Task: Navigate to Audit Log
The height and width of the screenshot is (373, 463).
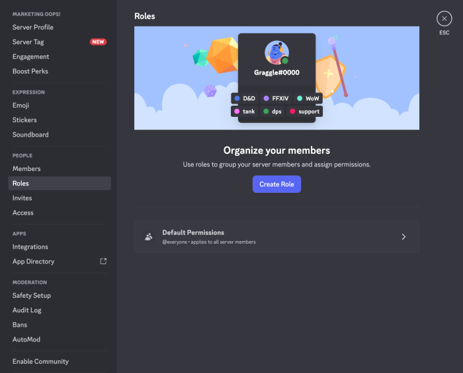Action: [x=27, y=310]
